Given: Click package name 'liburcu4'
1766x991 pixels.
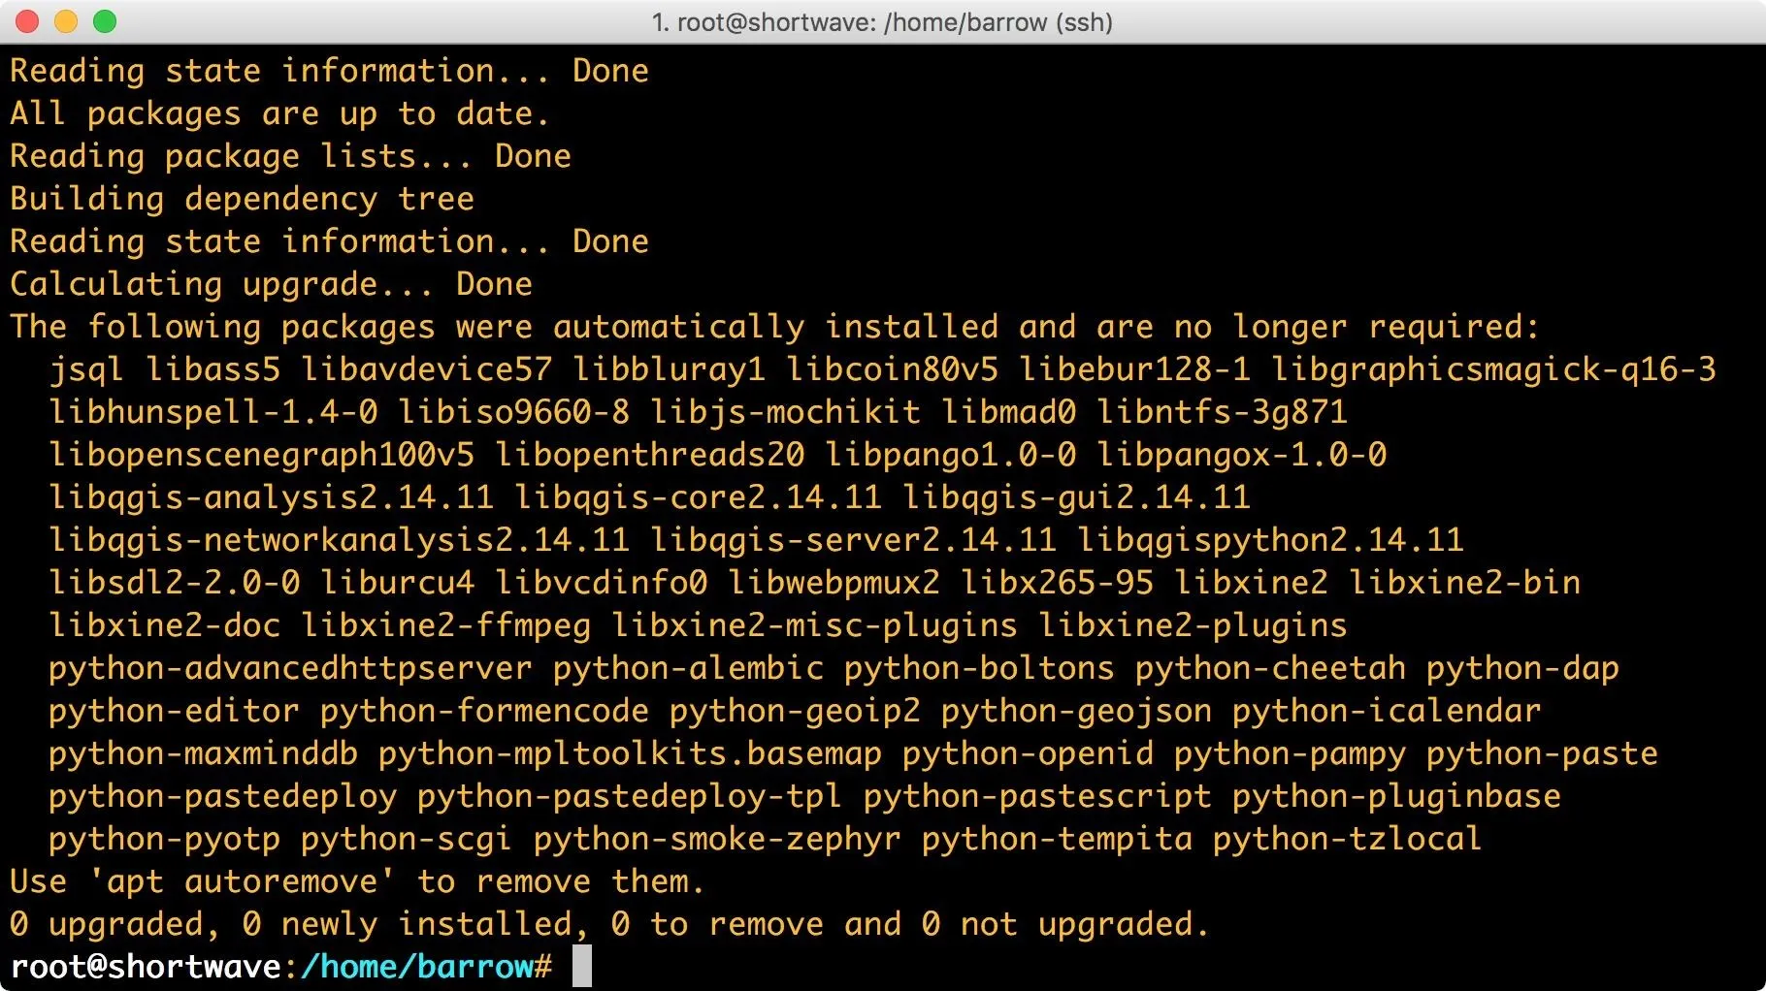Looking at the screenshot, I should (398, 583).
